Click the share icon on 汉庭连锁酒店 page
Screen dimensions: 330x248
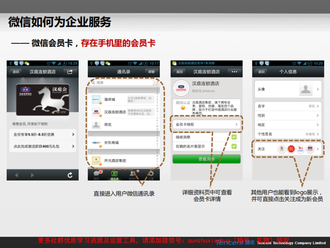point(70,72)
